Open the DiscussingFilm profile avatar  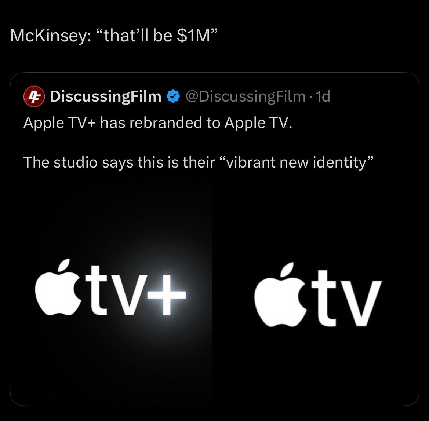coord(34,96)
